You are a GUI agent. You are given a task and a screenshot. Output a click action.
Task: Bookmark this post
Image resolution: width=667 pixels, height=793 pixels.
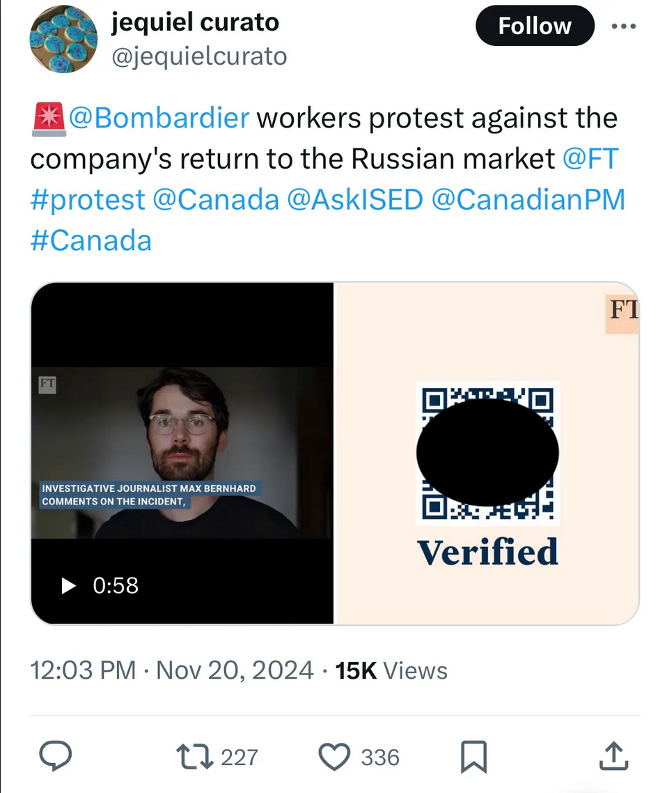(474, 756)
